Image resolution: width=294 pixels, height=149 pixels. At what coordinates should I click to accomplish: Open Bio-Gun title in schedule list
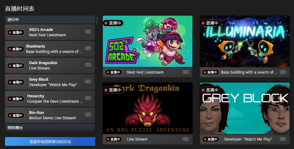36,112
